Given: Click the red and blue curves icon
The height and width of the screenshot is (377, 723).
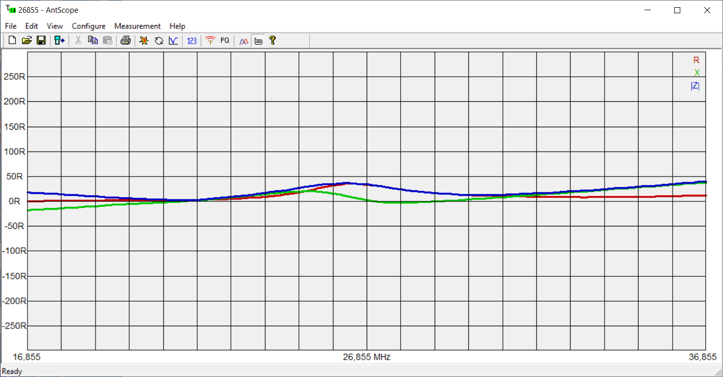Looking at the screenshot, I should pos(244,41).
